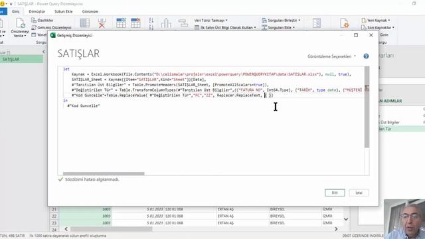Open İlk Satırı Üst Bilgi Olarak Kullan dropdown
This screenshot has width=425, height=239.
pyautogui.click(x=226, y=27)
